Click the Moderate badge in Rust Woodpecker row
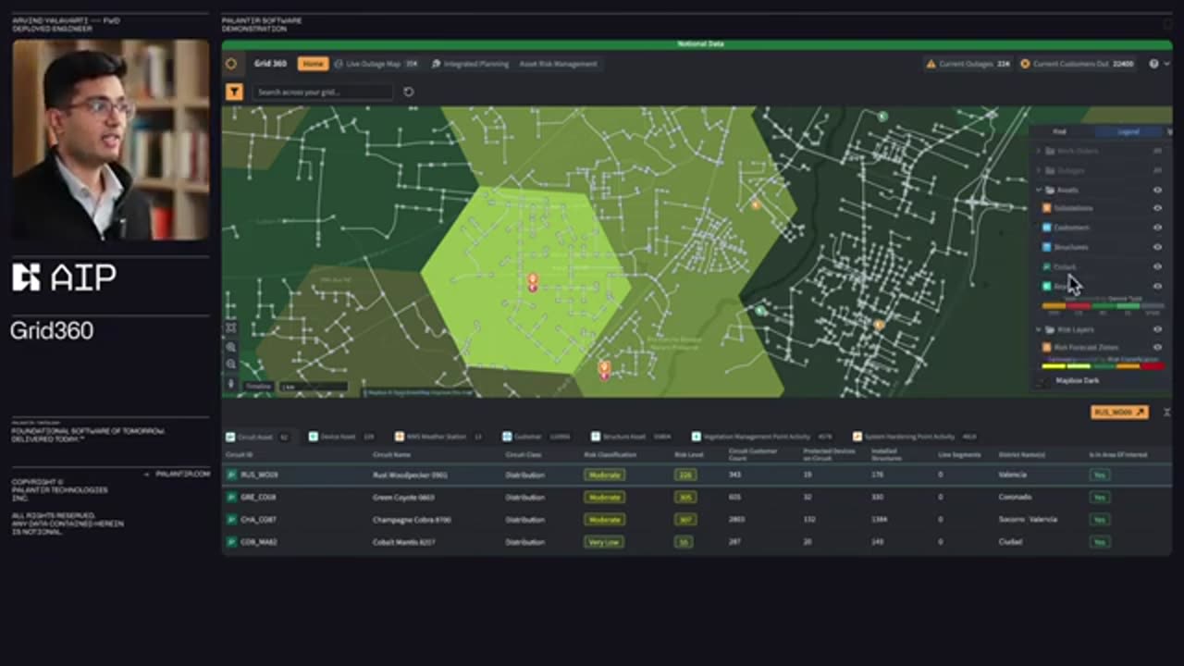Image resolution: width=1184 pixels, height=666 pixels. coord(605,475)
